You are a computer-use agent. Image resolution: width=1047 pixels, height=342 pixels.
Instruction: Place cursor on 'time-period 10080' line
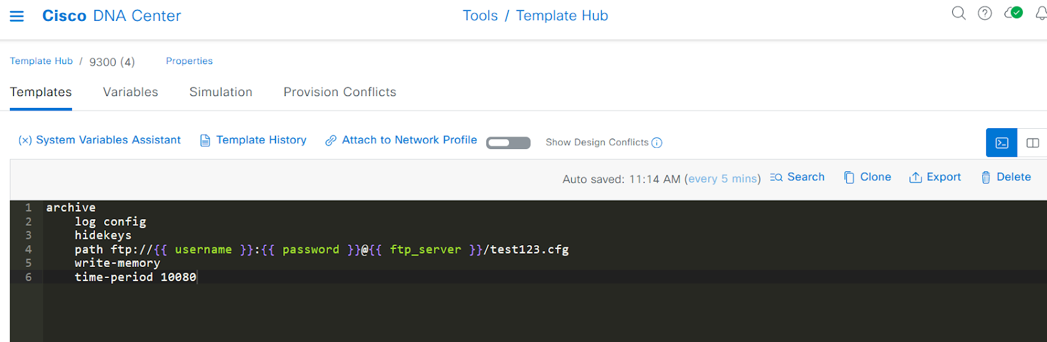pos(135,277)
